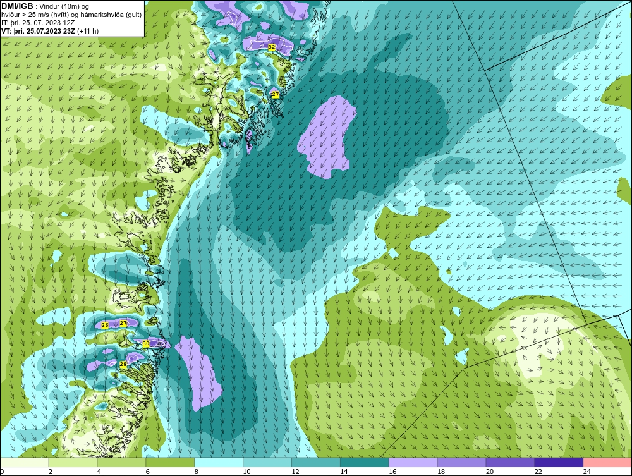This screenshot has height=476, width=632.
Task: Click the medium purple 18–20 m/s legend swatch
Action: tap(461, 462)
